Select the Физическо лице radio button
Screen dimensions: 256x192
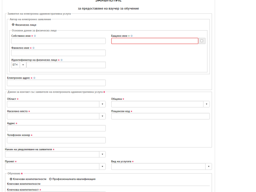pos(13,25)
